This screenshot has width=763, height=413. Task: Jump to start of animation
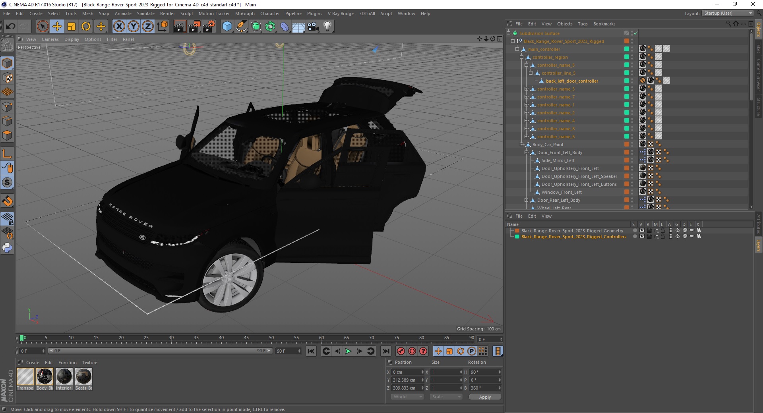(x=311, y=351)
